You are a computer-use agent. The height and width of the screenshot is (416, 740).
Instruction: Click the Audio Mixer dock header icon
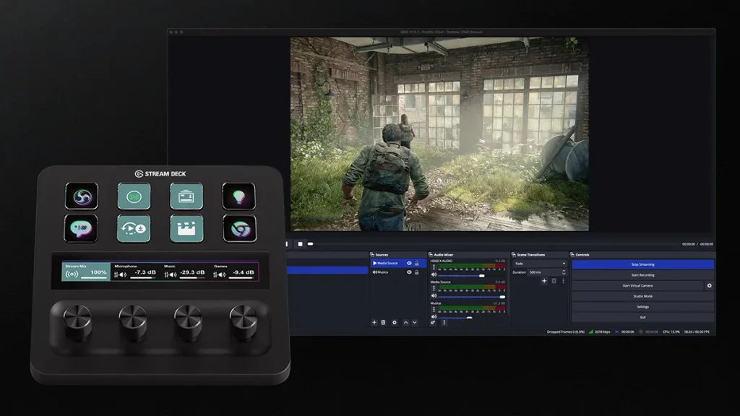[x=431, y=255]
